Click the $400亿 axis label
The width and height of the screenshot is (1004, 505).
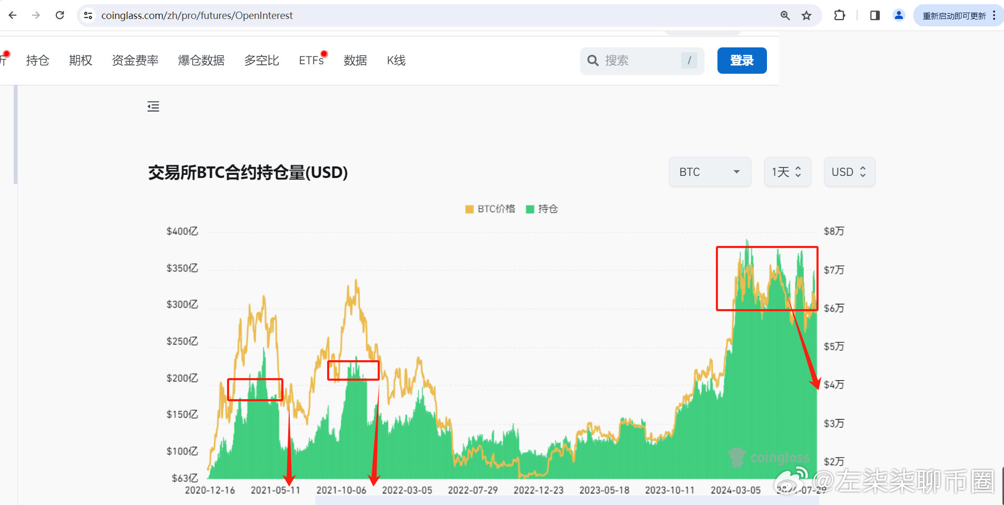pos(182,231)
